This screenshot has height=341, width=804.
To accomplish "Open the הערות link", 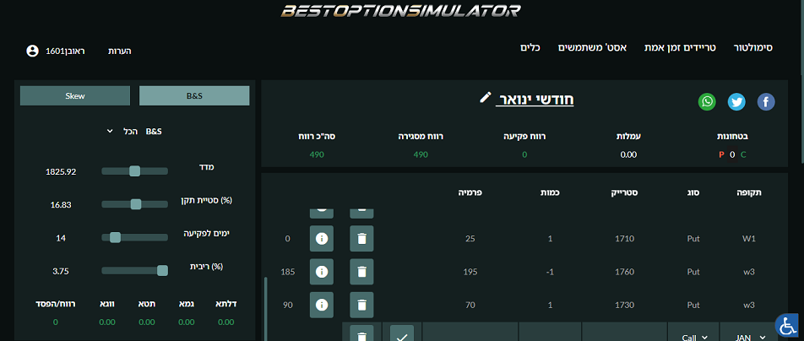I will [120, 51].
